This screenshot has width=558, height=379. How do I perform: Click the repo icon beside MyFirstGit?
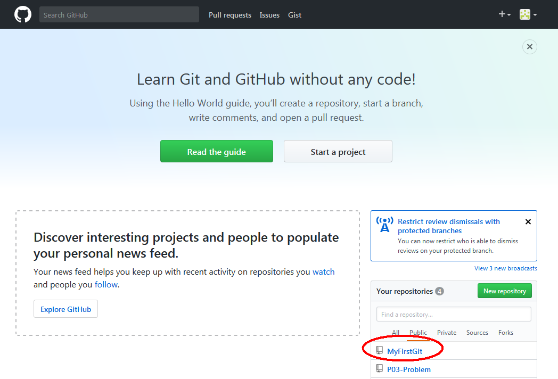[380, 350]
